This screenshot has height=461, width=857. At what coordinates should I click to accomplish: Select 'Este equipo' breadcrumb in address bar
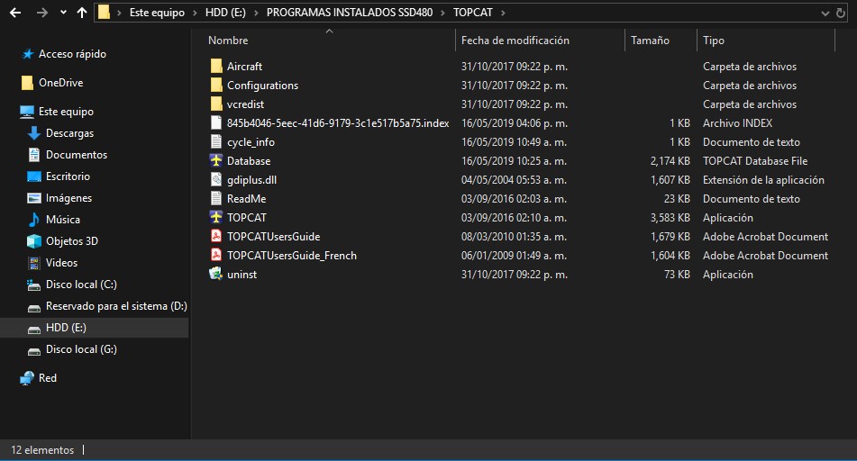pos(157,12)
